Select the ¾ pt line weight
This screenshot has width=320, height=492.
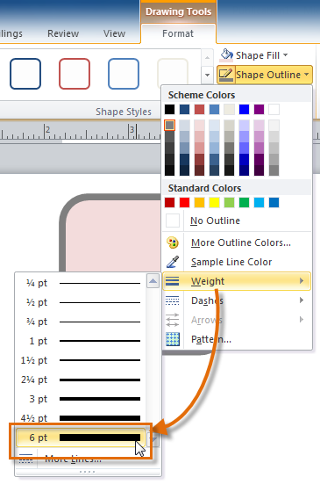[x=81, y=322]
